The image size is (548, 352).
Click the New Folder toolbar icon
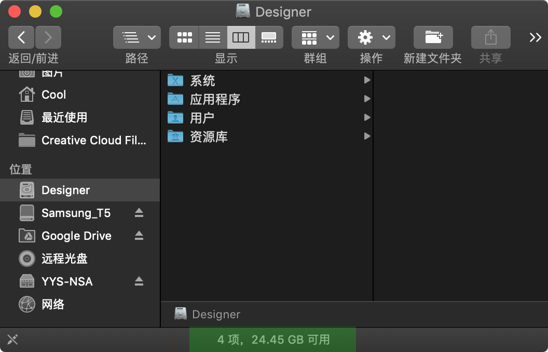[433, 37]
